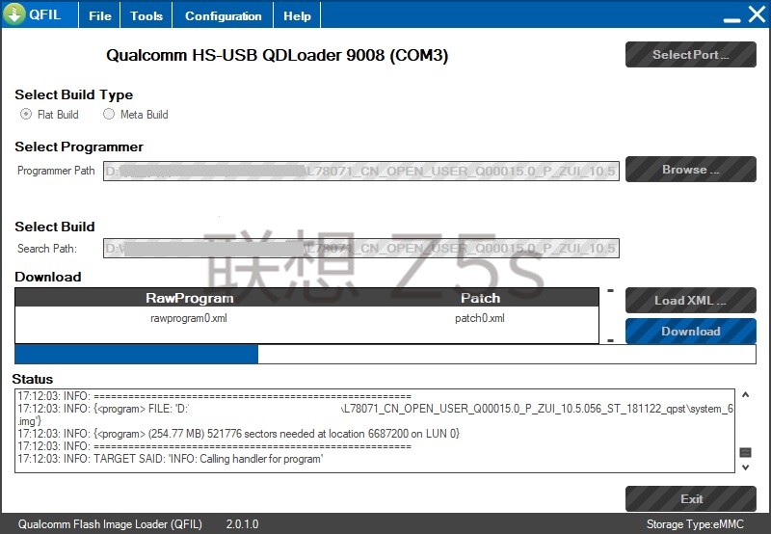The height and width of the screenshot is (534, 771).
Task: Select the Meta Build radio option
Action: click(x=109, y=115)
